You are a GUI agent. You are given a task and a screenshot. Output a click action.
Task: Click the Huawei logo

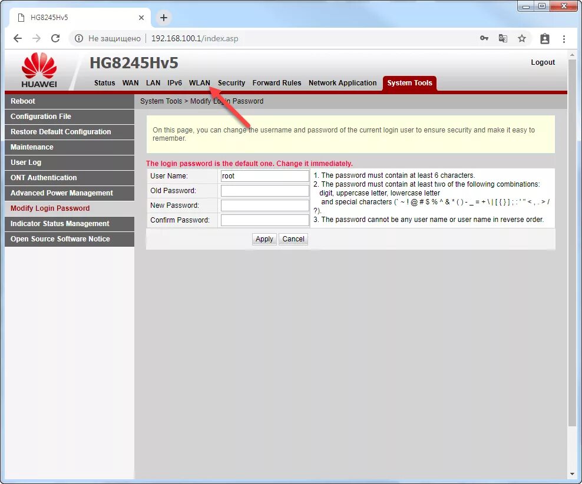point(39,70)
